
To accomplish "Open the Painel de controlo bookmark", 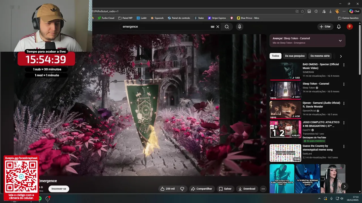I will tap(179, 18).
